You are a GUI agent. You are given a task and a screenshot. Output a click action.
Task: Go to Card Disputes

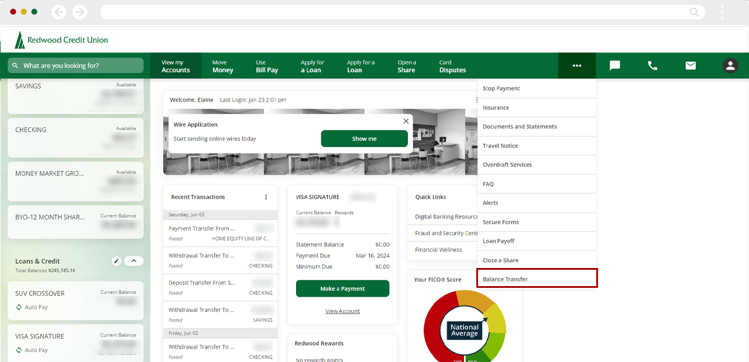[452, 66]
